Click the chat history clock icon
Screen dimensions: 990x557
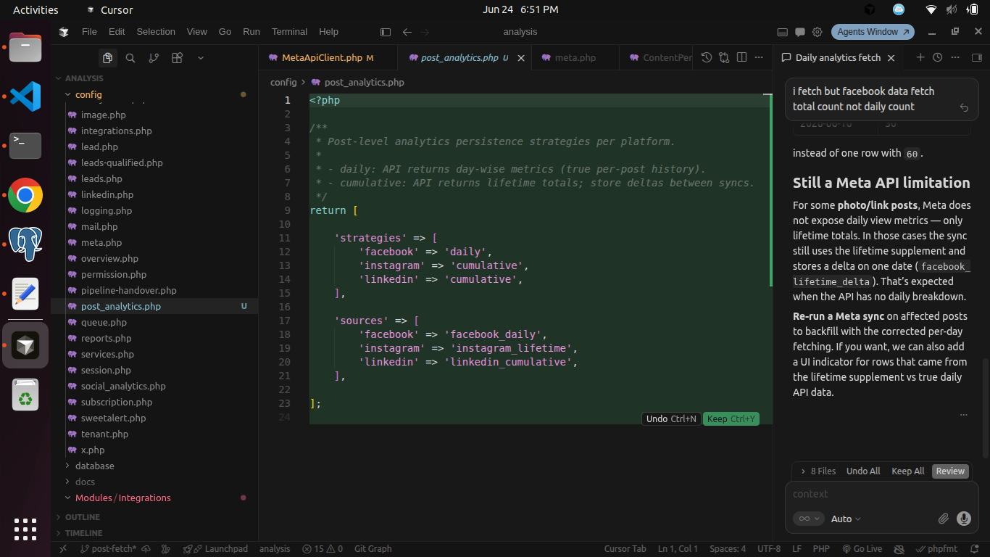click(x=938, y=57)
